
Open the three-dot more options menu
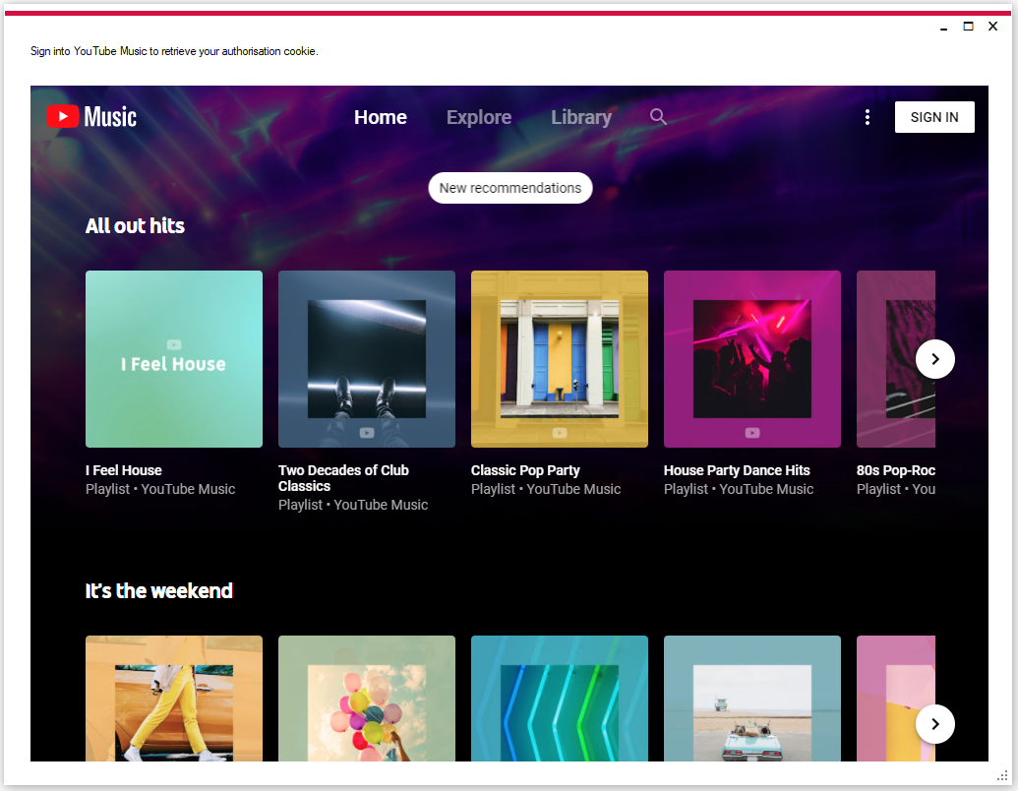(868, 117)
